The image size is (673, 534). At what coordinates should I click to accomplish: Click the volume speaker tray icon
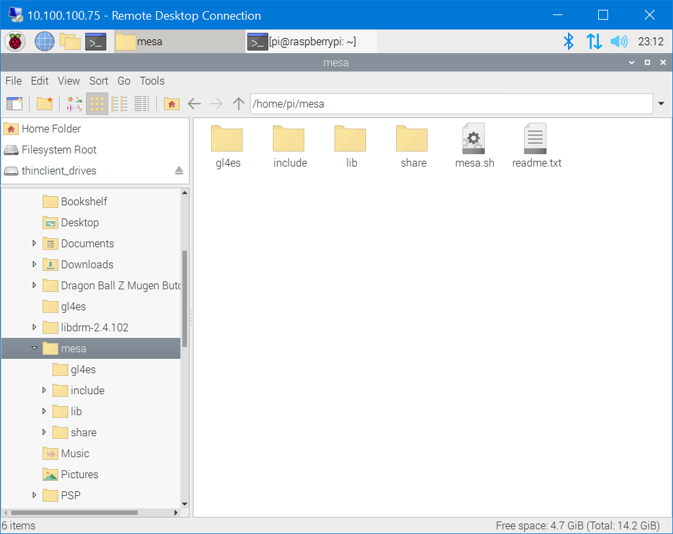(x=619, y=42)
